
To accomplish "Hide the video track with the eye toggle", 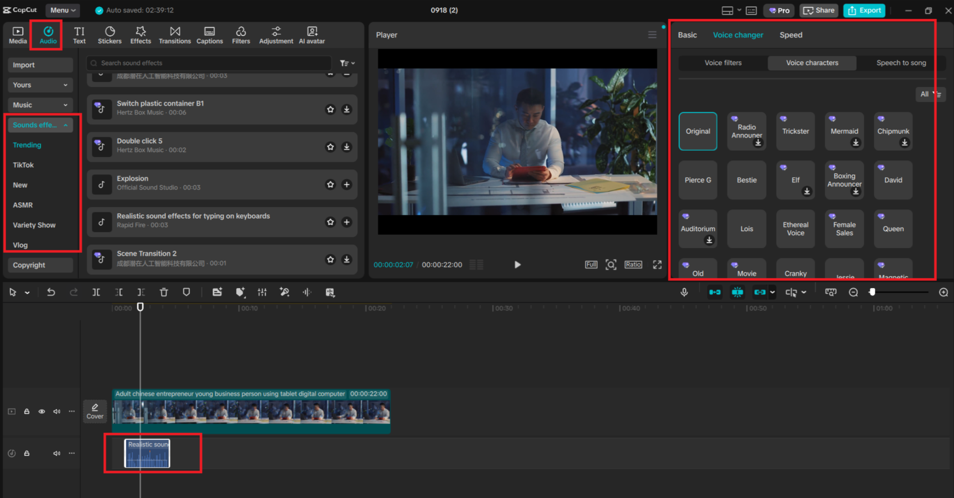I will [x=41, y=411].
